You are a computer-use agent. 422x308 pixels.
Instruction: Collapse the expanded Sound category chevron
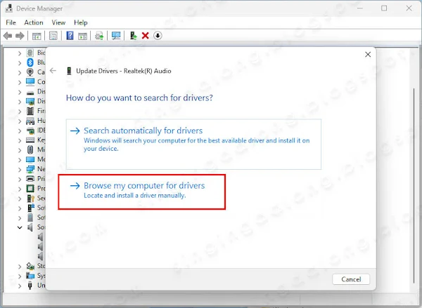point(20,227)
